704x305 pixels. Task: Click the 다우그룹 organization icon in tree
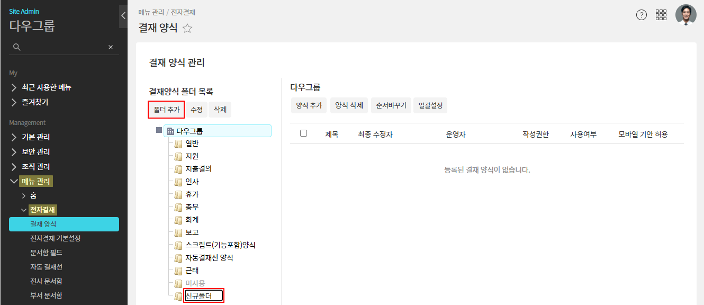pyautogui.click(x=170, y=131)
